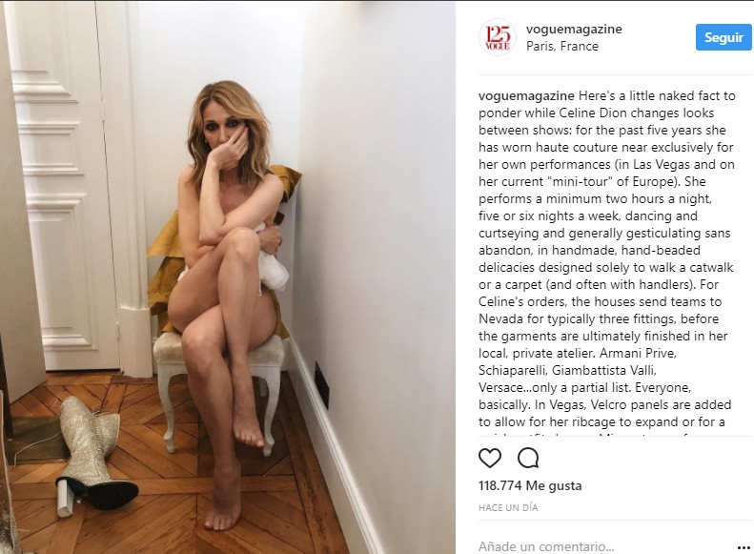The image size is (754, 554).
Task: Focus the Añade un comentario field
Action: point(546,546)
